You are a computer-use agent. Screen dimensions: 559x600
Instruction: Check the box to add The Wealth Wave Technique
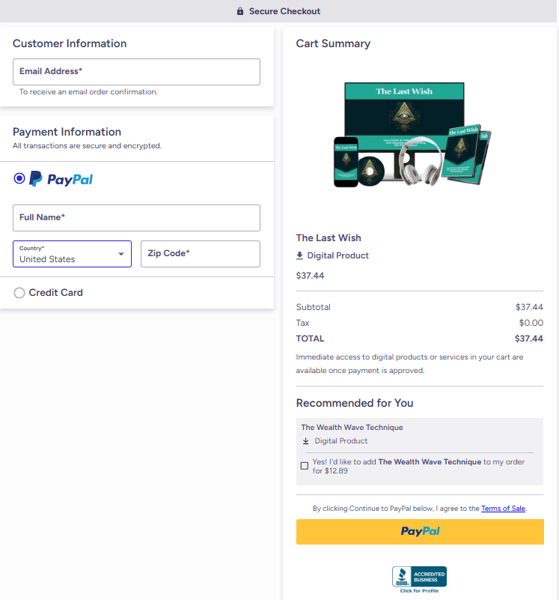(304, 465)
